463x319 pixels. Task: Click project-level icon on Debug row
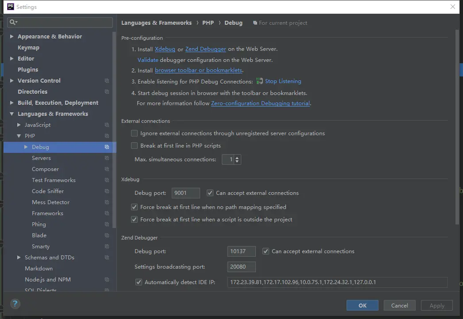(x=107, y=147)
